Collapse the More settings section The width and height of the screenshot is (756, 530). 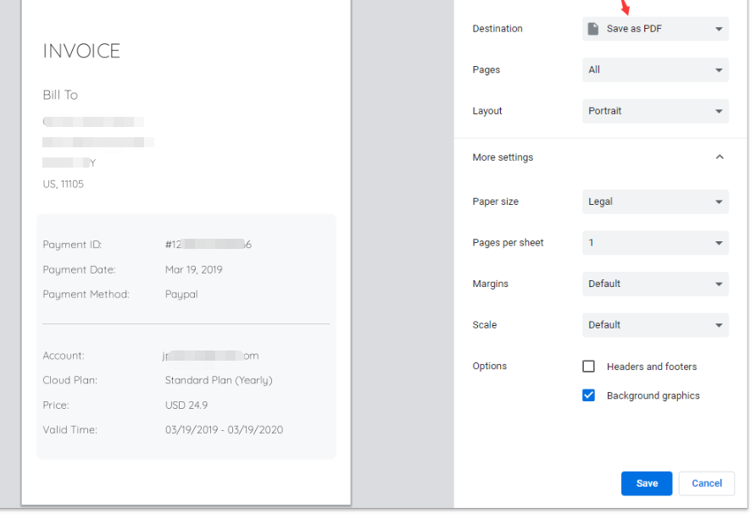[720, 157]
